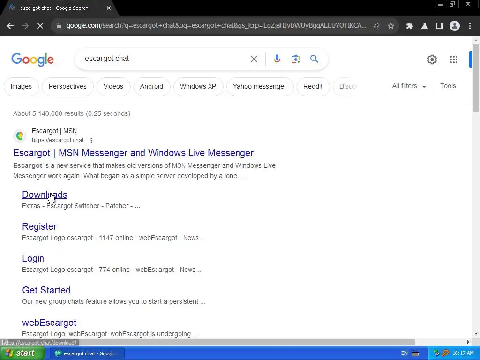Bookmark this page with the star icon

(391, 26)
